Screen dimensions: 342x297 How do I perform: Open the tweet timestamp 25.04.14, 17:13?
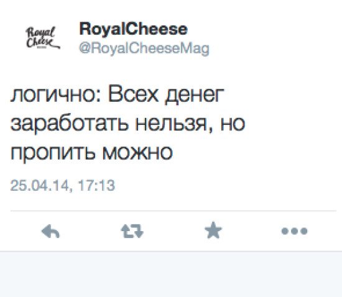click(x=63, y=186)
